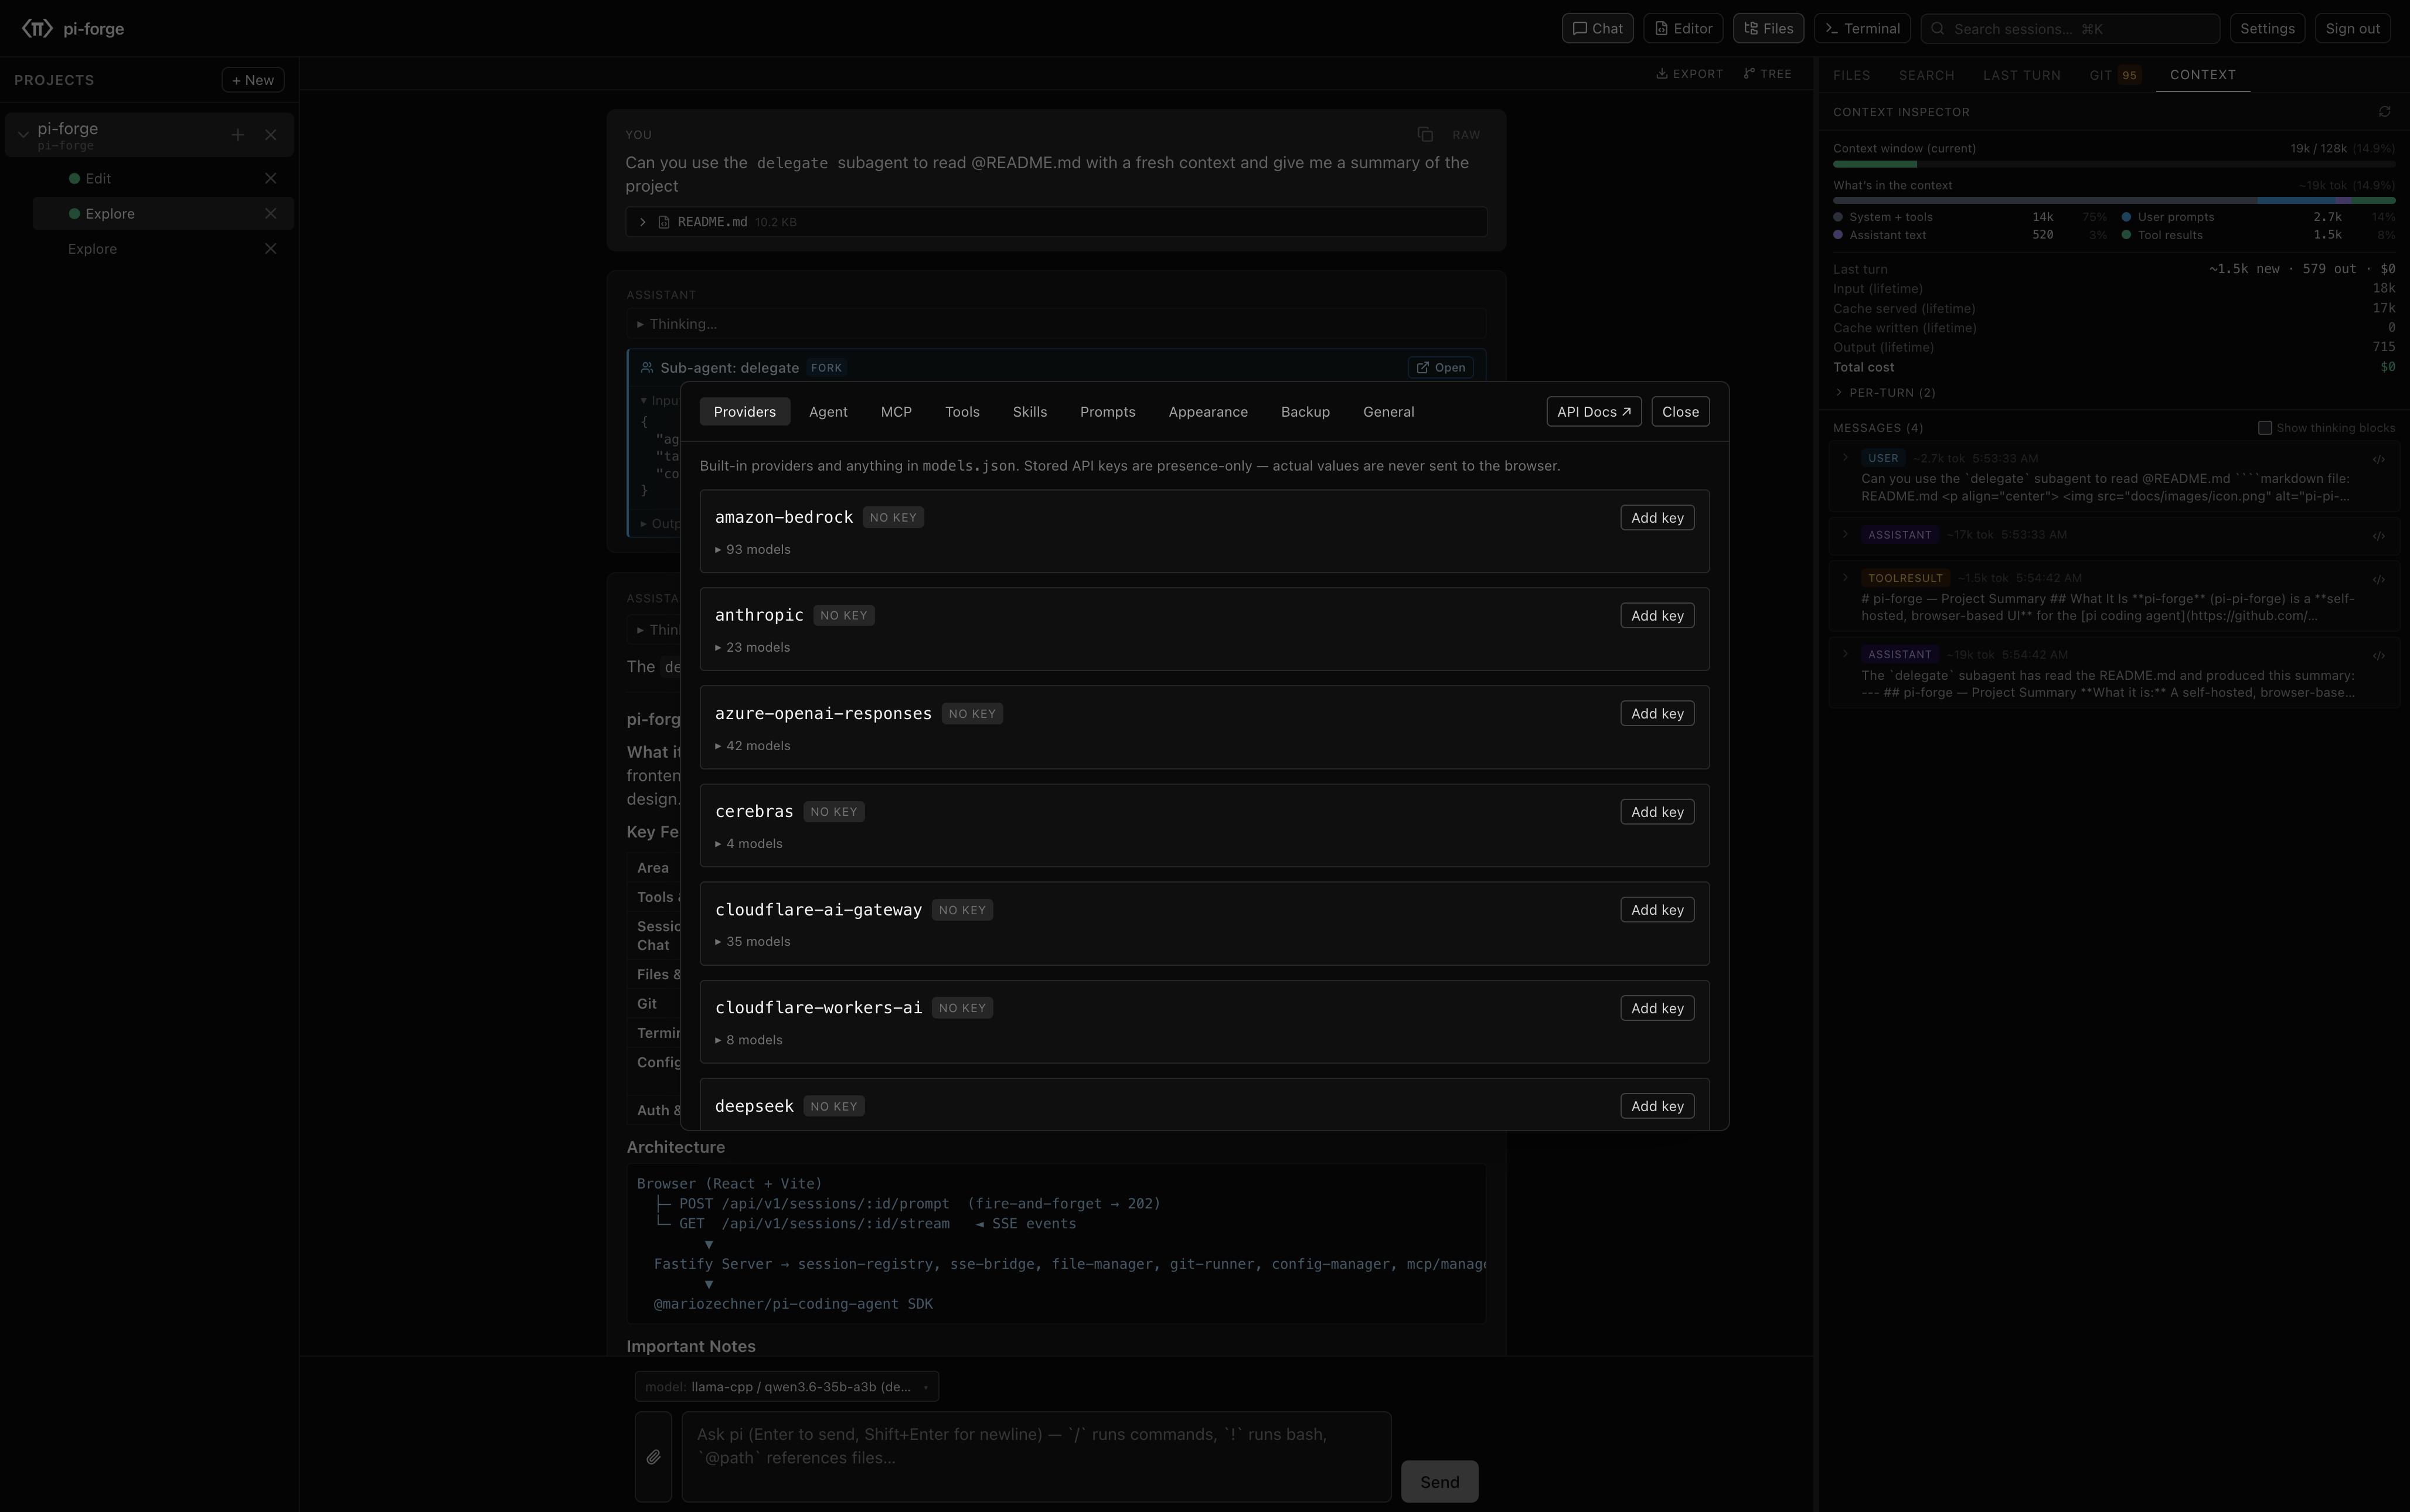Open the Prompts settings tab

(1107, 412)
